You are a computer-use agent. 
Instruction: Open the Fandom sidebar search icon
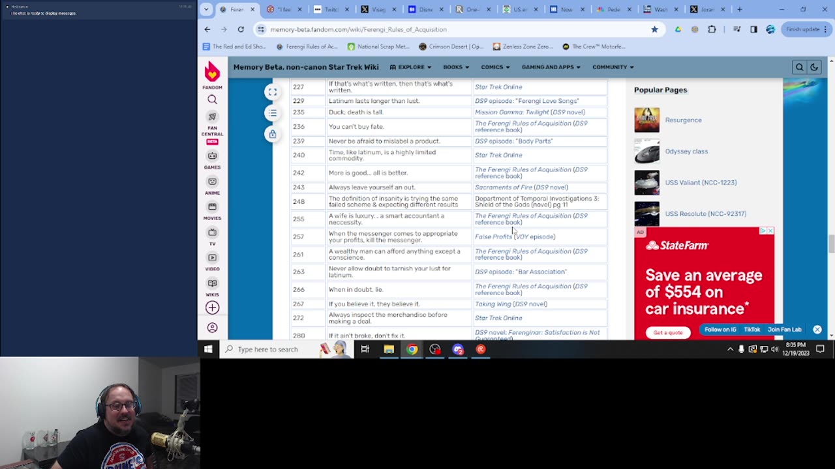pyautogui.click(x=212, y=100)
